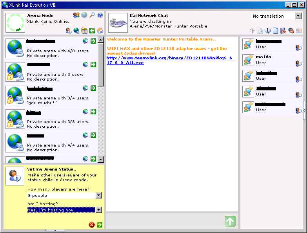Viewport: 307px width, 233px height.
Task: Click the greyed two-users icon in chat toolbar
Action: (x=299, y=31)
